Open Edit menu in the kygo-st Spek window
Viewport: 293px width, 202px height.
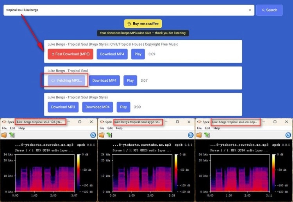pos(110,128)
